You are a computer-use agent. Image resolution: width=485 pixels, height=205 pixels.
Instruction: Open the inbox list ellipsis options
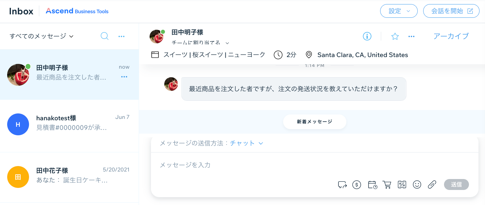(x=121, y=36)
